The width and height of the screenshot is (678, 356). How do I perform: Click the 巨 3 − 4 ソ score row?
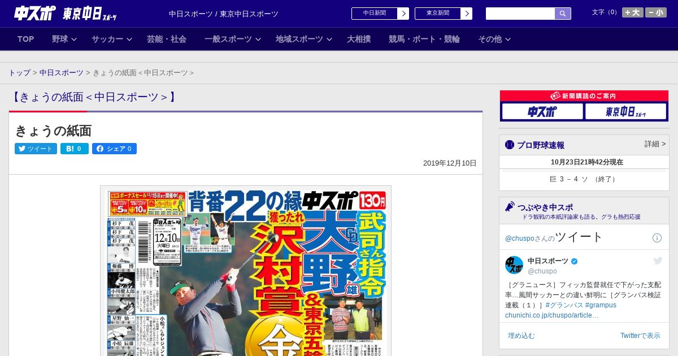(x=584, y=179)
